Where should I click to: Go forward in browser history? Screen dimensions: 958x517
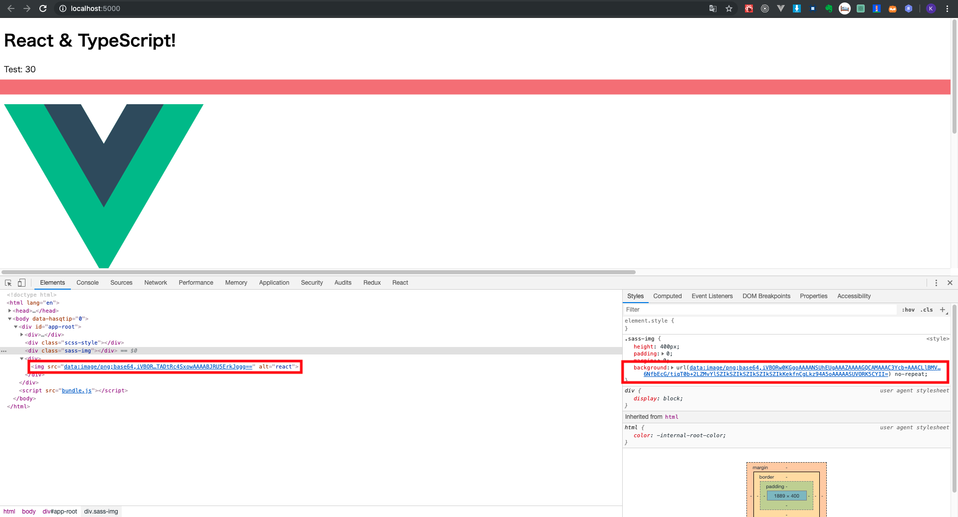pyautogui.click(x=27, y=8)
